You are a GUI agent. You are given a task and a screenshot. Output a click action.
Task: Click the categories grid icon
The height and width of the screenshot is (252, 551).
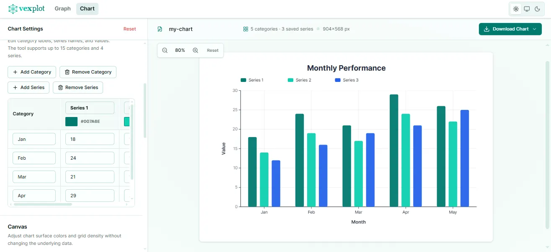click(246, 29)
